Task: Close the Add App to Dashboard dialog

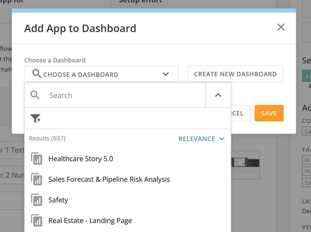Action: point(281,27)
